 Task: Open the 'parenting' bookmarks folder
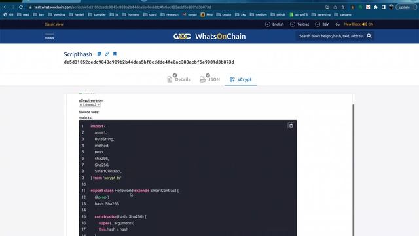(x=321, y=14)
